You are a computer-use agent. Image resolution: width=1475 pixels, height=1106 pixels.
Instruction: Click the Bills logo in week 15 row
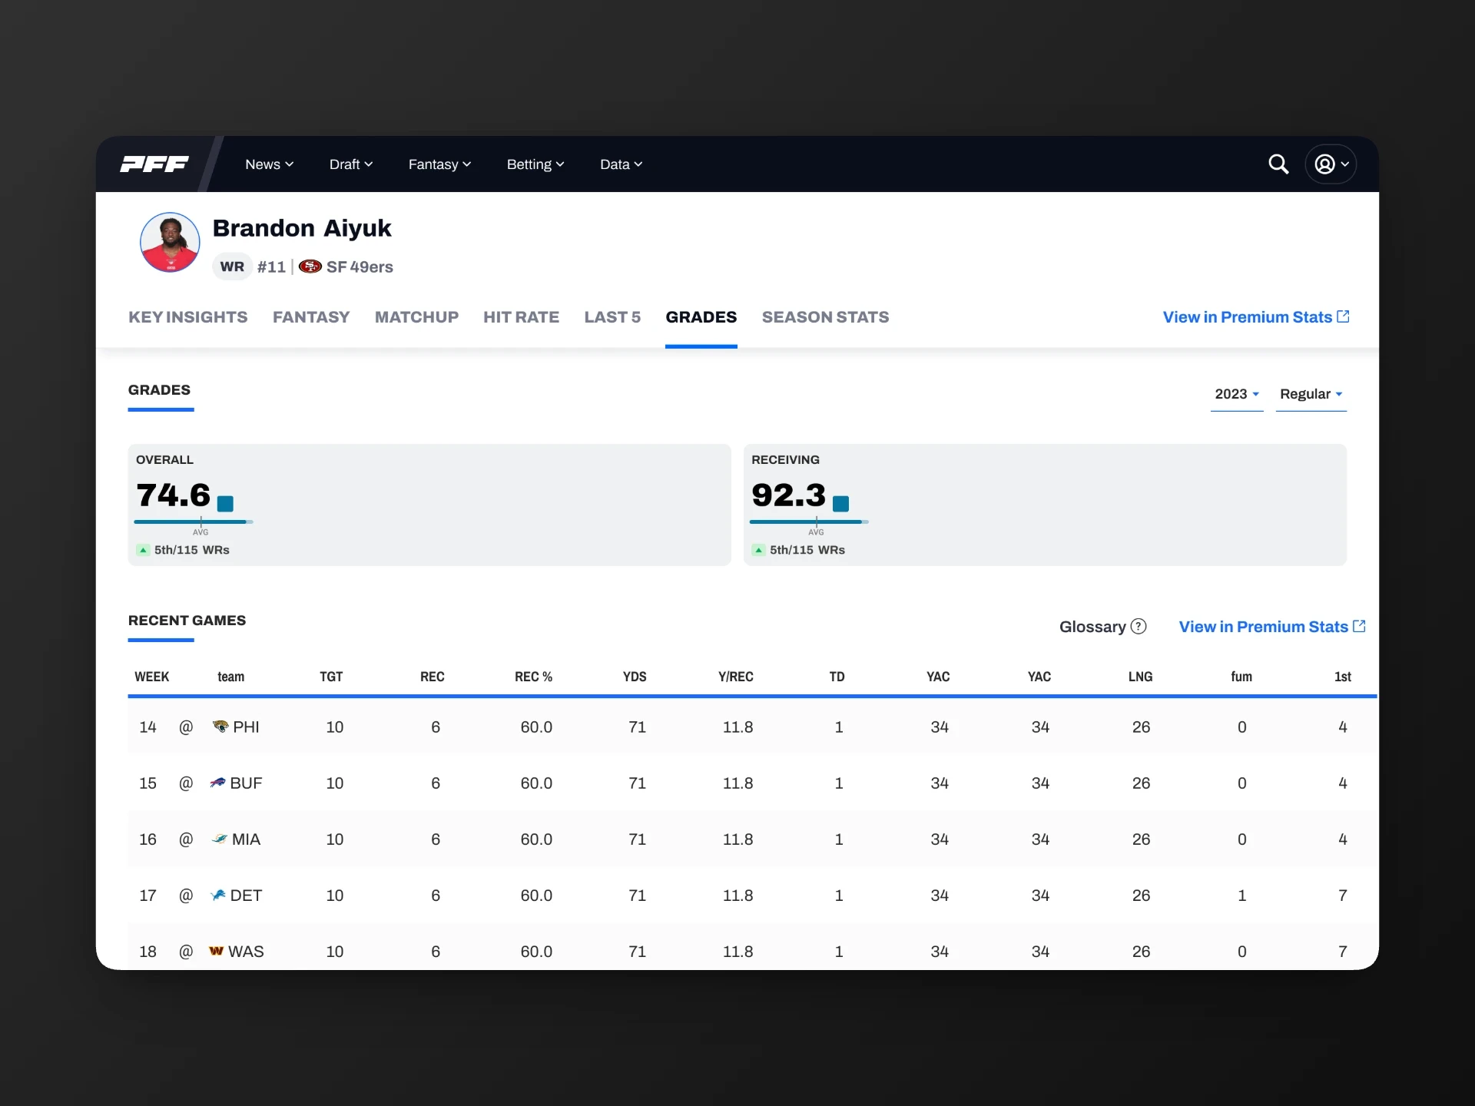[217, 783]
